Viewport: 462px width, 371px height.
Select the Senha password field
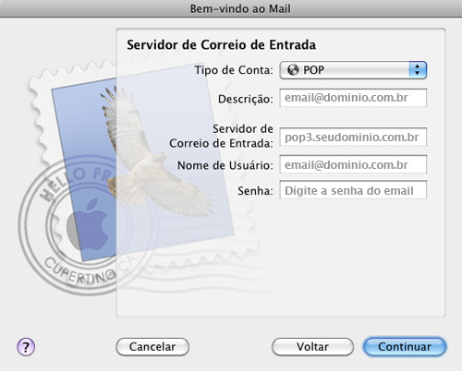click(353, 190)
